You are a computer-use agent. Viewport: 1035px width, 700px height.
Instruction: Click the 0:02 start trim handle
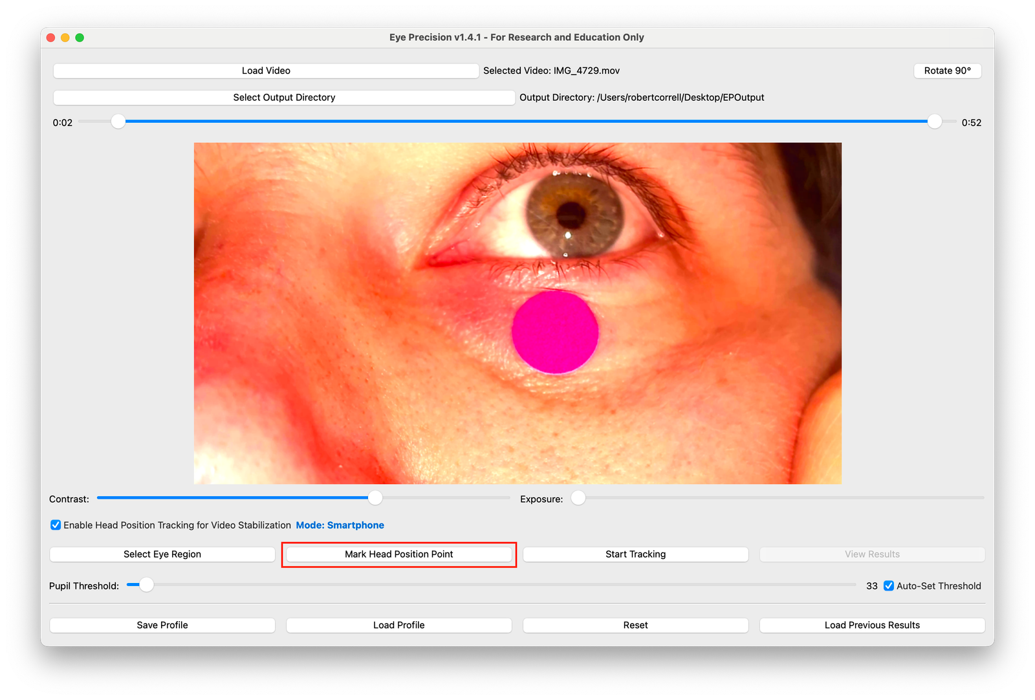118,121
